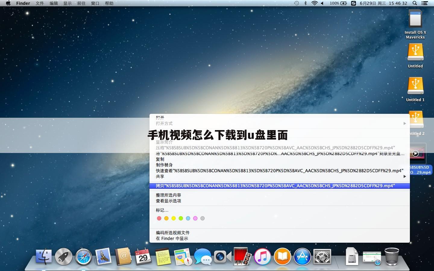Expand 打开方式 submenu arrow
The height and width of the screenshot is (271, 434).
405,123
